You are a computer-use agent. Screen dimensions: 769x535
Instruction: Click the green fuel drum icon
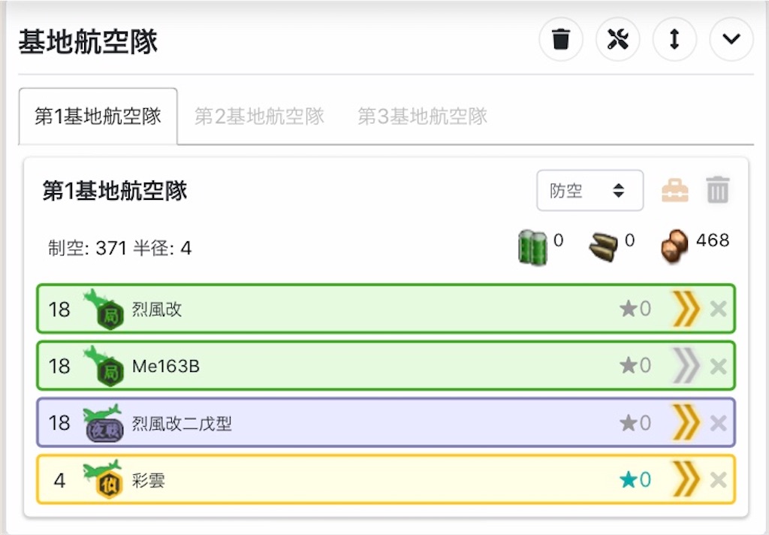coord(532,247)
